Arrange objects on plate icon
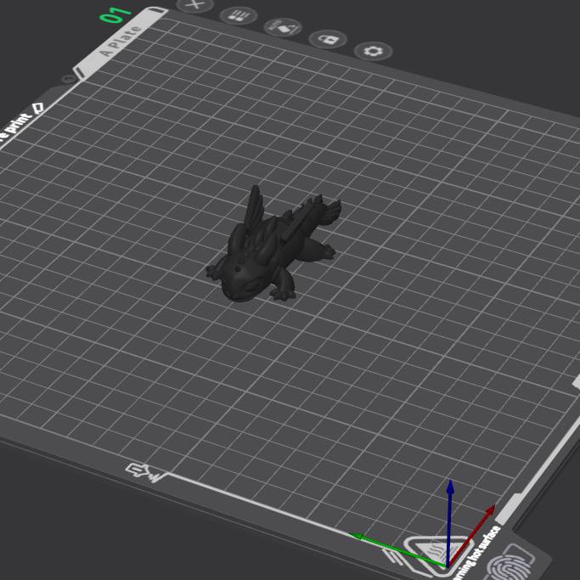 click(x=239, y=16)
